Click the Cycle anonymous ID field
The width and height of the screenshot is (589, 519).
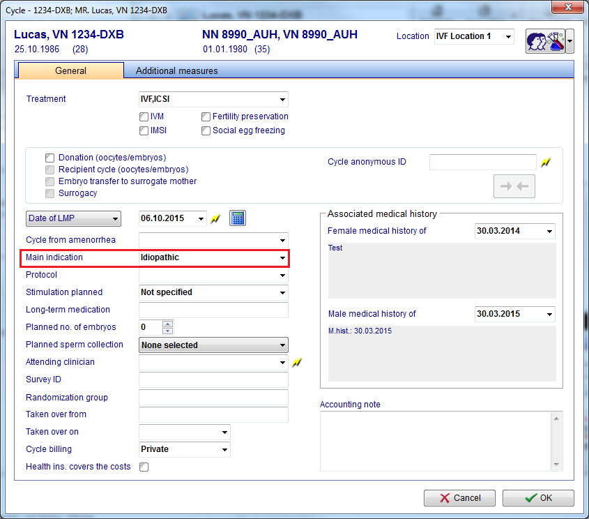482,162
